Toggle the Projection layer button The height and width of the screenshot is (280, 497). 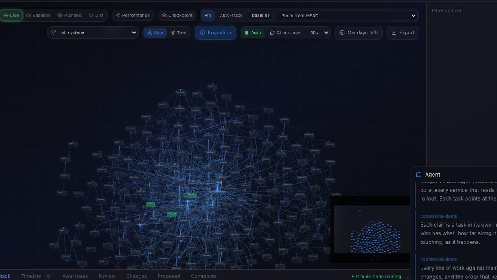(215, 33)
